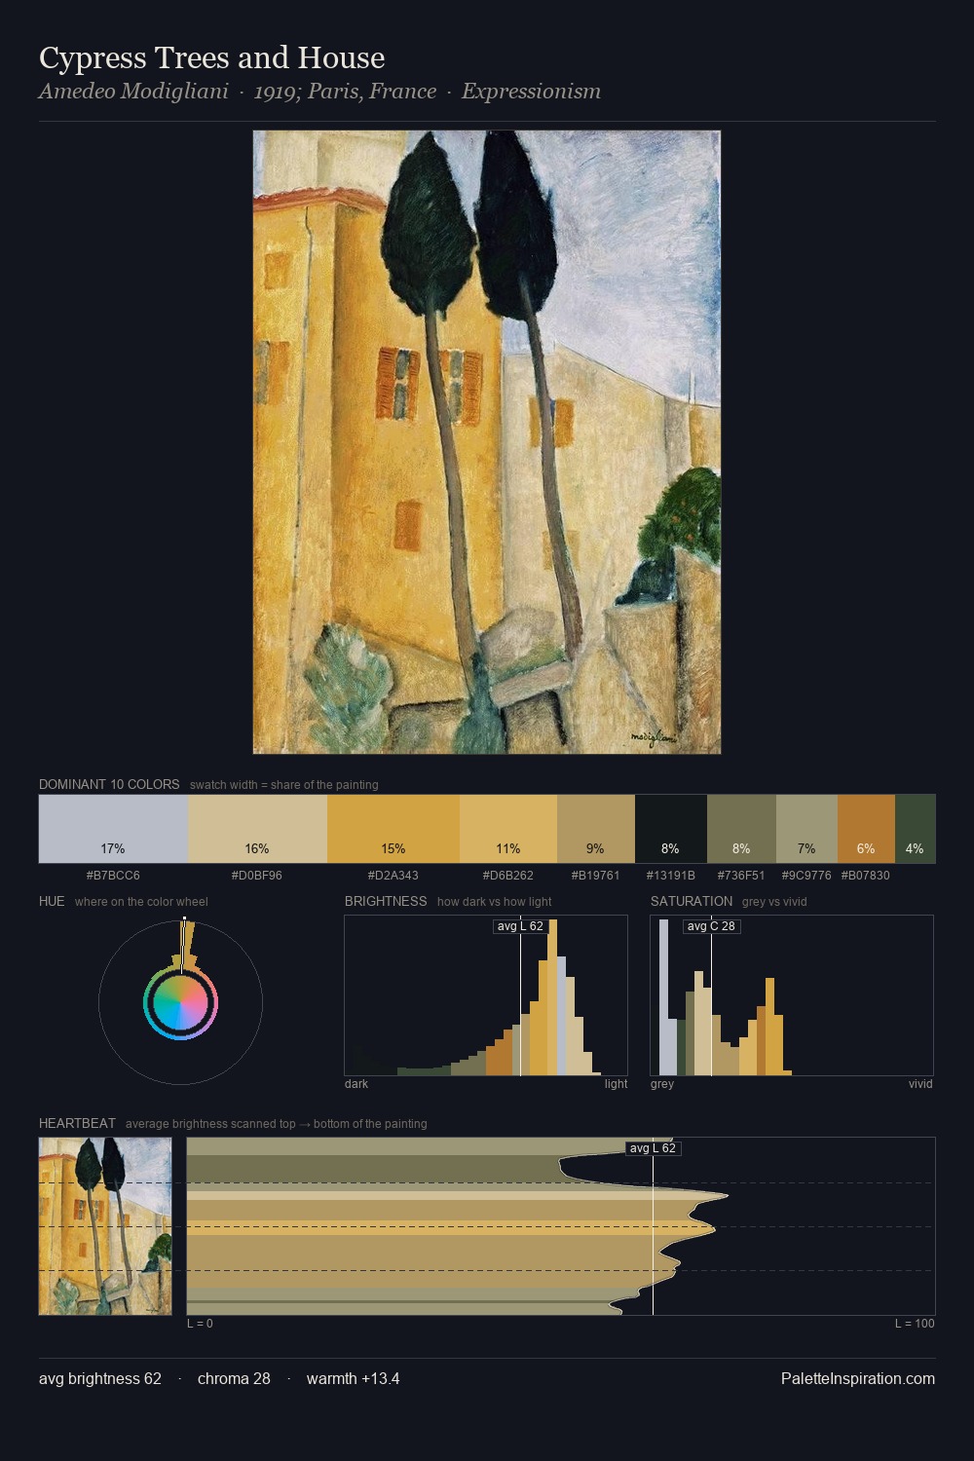Open the main Cypress Trees painting image
The image size is (974, 1461).
(x=487, y=442)
